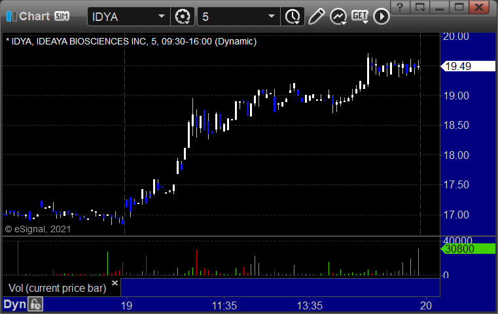Image resolution: width=498 pixels, height=314 pixels.
Task: Maximize the Chart window
Action: [x=459, y=7]
